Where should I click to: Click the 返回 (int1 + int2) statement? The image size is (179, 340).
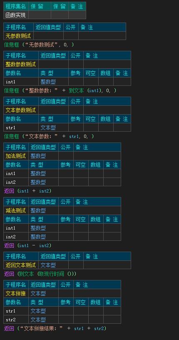click(x=28, y=191)
